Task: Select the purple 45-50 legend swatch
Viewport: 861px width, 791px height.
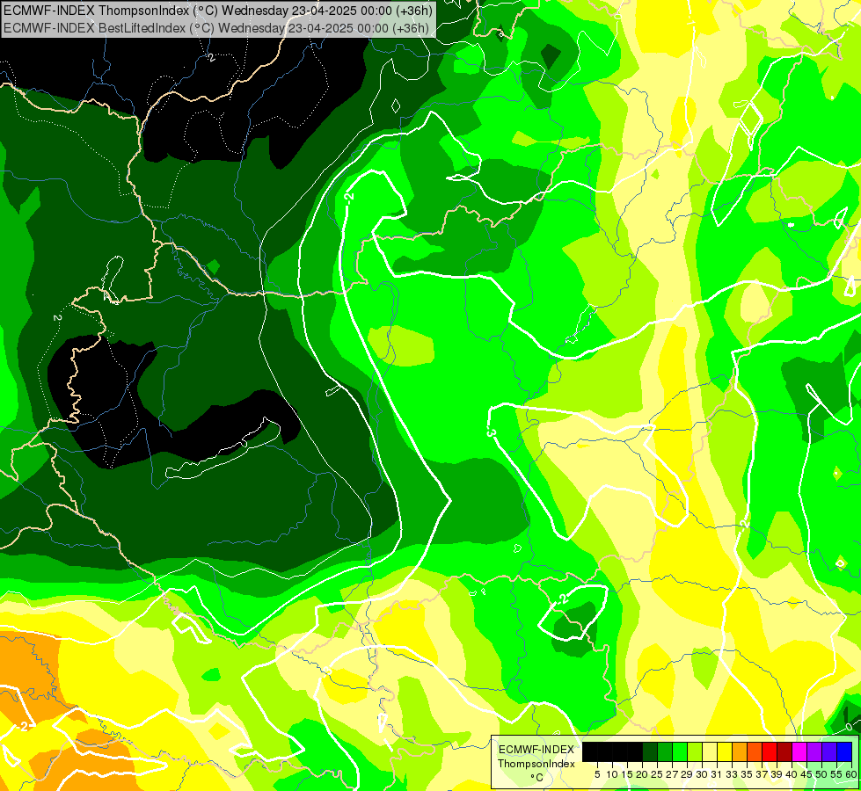Action: 814,751
